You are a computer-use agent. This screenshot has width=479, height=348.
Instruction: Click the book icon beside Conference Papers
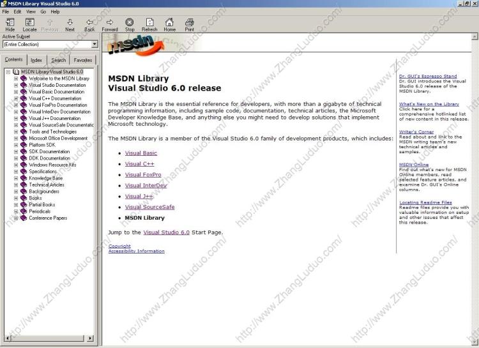[24, 218]
